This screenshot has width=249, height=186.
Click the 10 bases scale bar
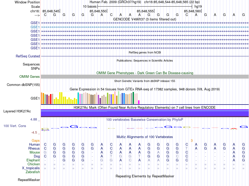[x=144, y=6]
